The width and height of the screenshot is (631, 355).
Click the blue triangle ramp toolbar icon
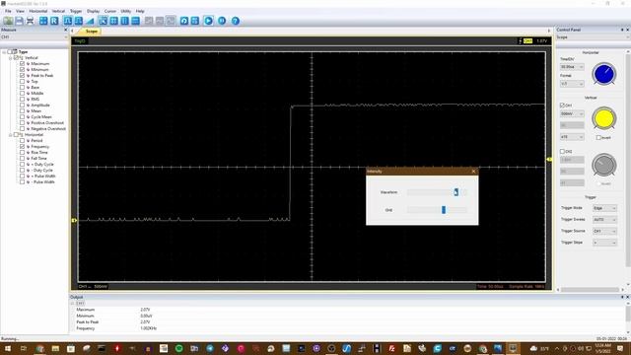tap(90, 21)
